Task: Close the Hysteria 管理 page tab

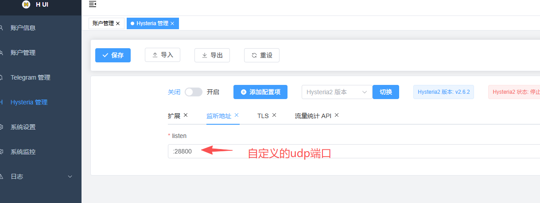Action: pos(172,23)
